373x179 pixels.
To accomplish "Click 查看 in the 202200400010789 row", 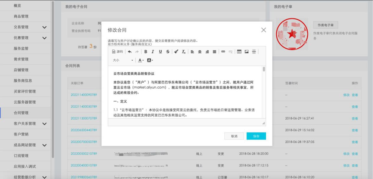I will (355, 166).
